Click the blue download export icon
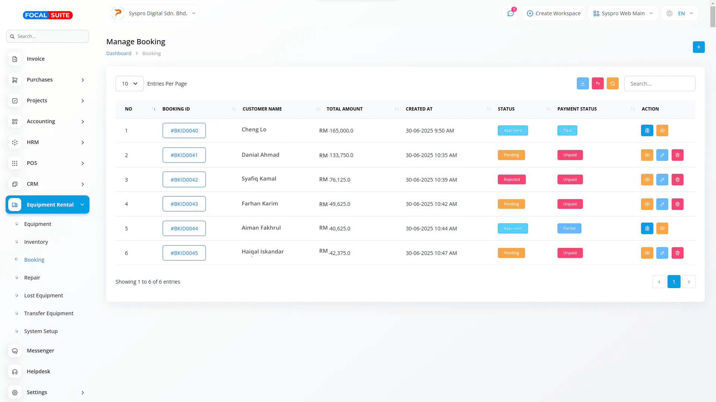Image resolution: width=716 pixels, height=402 pixels. click(582, 83)
